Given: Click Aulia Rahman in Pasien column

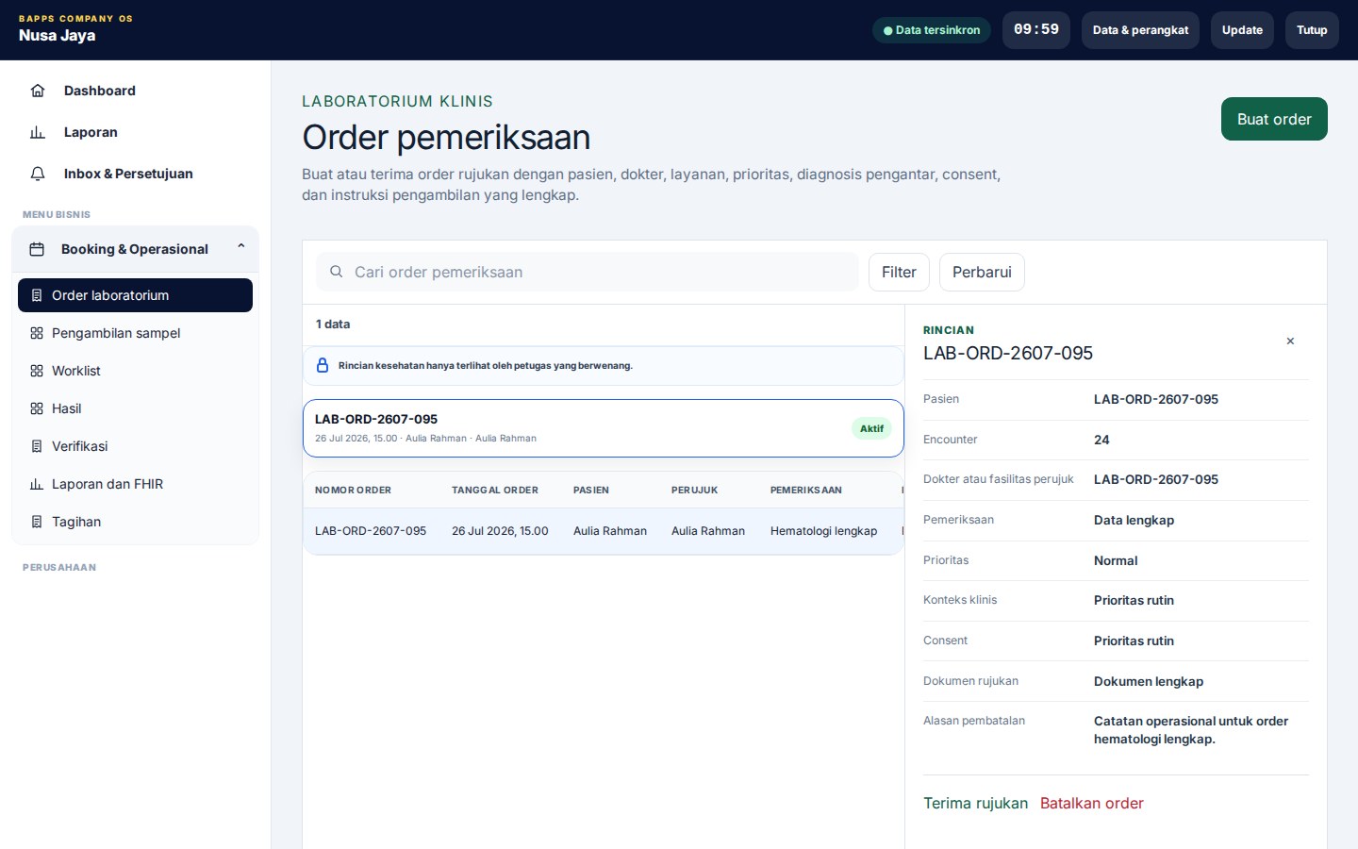Looking at the screenshot, I should pyautogui.click(x=610, y=531).
